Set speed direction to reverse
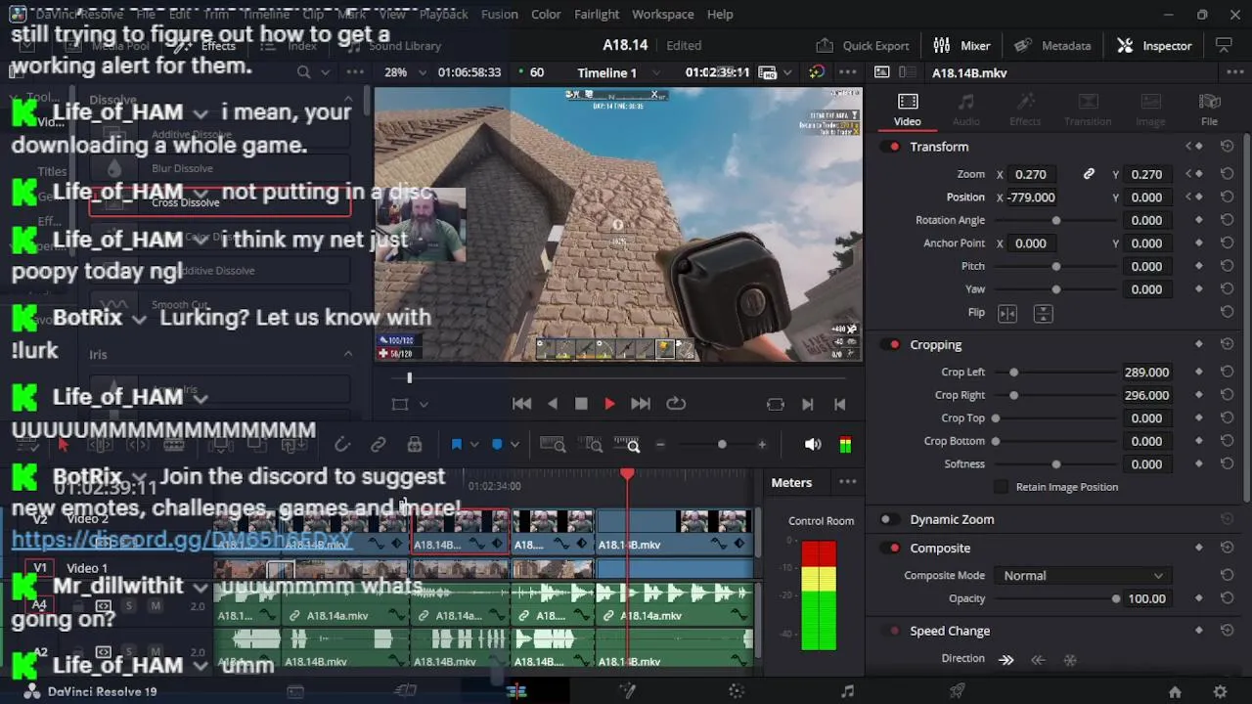 click(1038, 660)
